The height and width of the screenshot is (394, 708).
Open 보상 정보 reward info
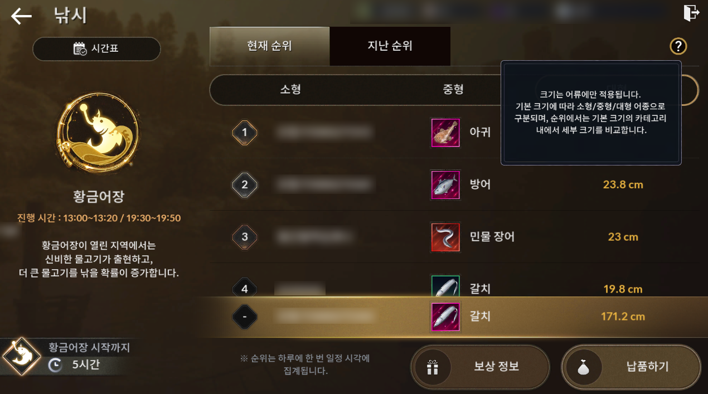480,367
